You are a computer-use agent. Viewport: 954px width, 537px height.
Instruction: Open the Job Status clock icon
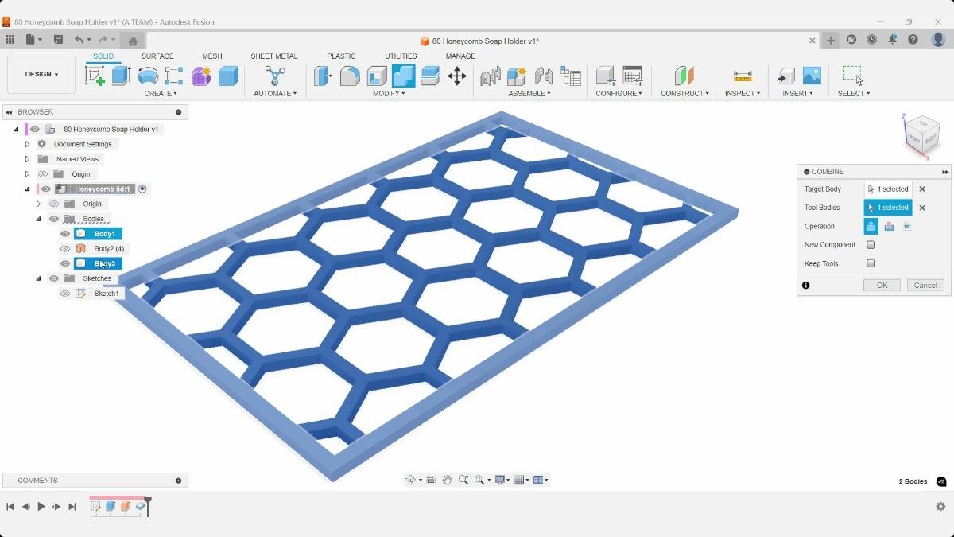tap(872, 40)
